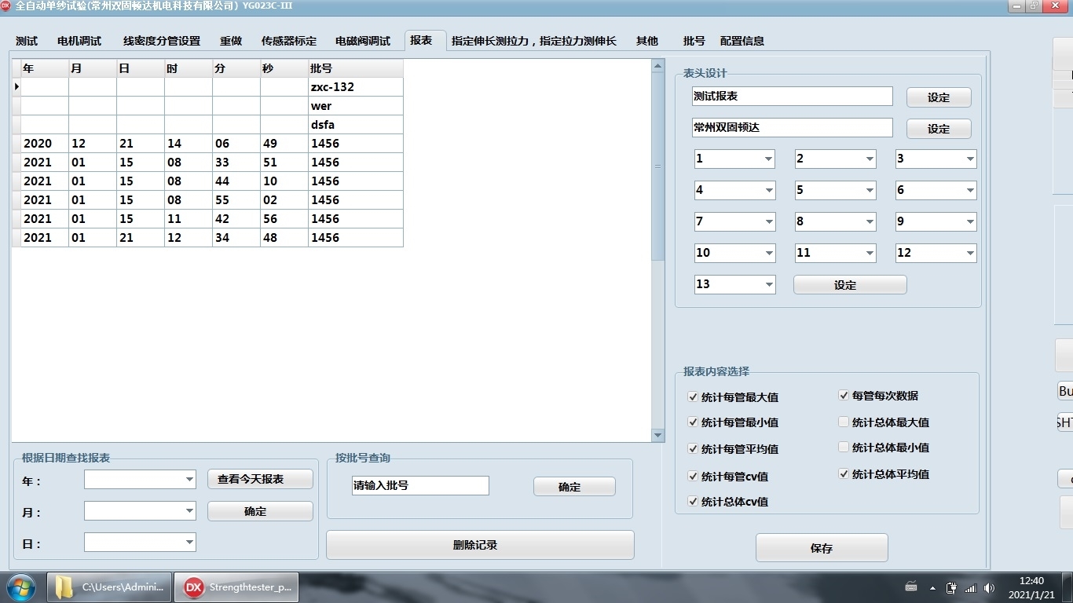Screen dimensions: 1073x603
Task: Uncheck 统计每管最大值 checkbox
Action: (693, 397)
